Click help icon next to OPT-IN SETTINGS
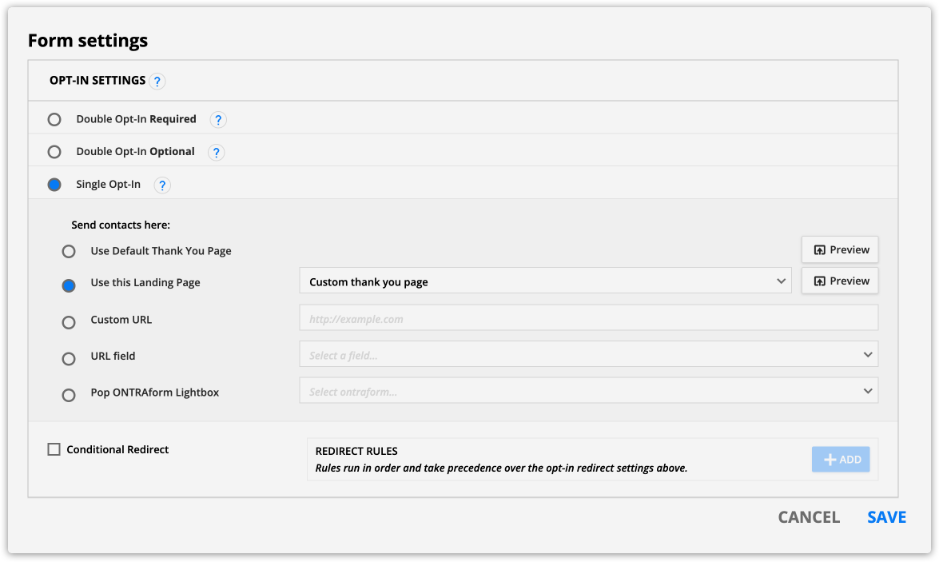 pos(157,81)
